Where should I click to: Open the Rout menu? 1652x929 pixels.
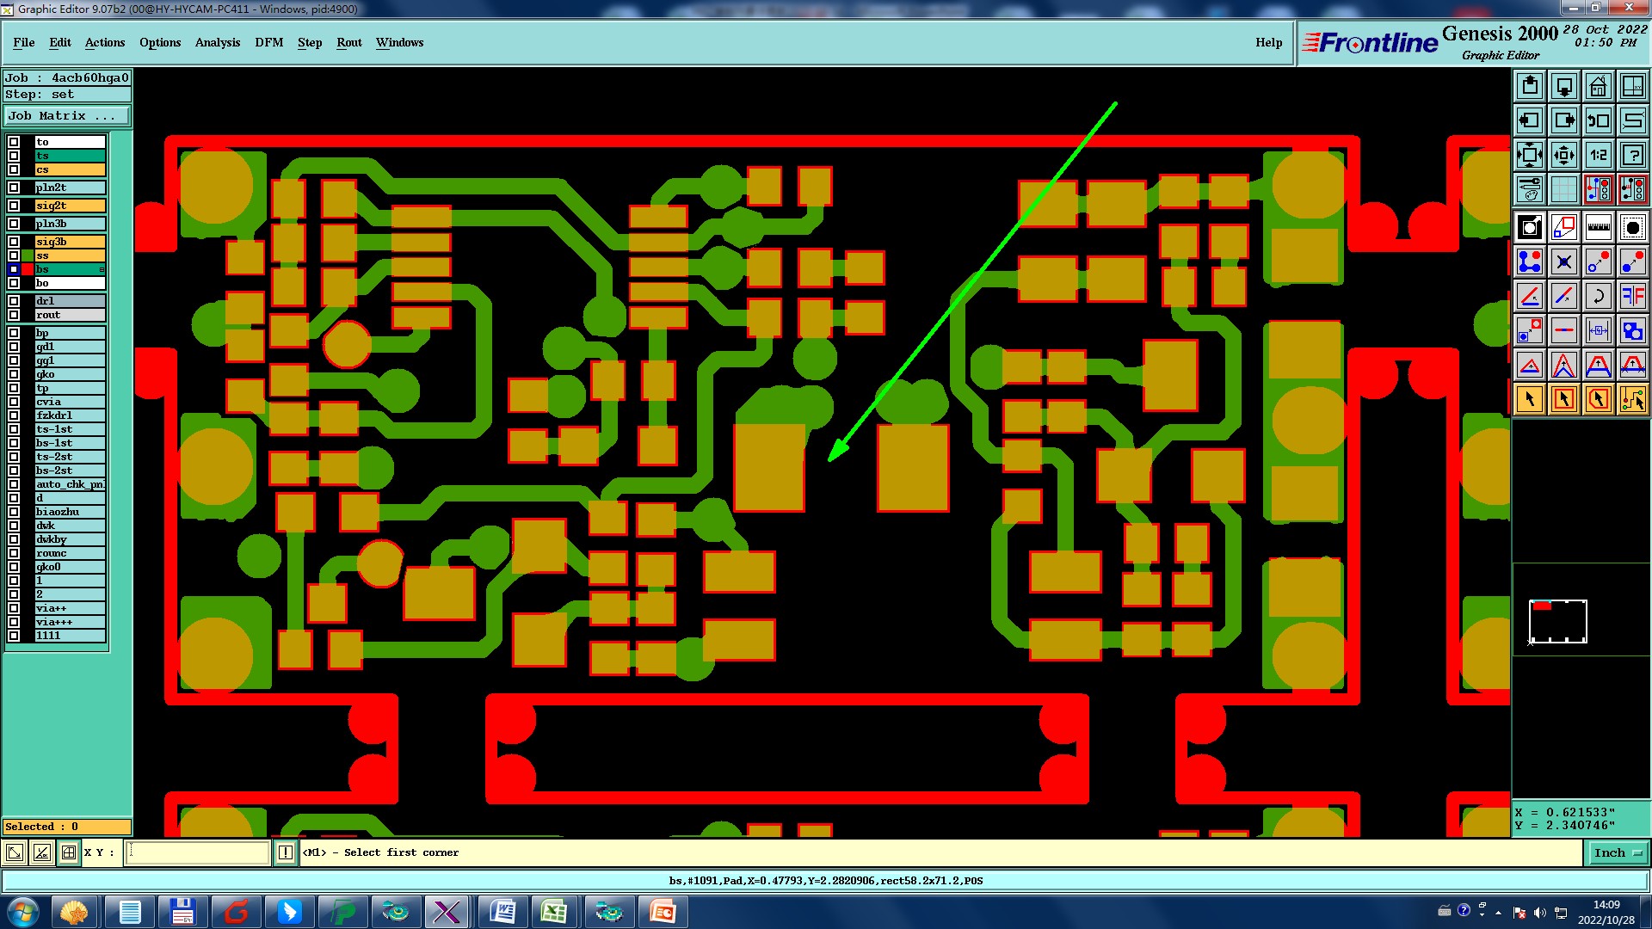(348, 42)
